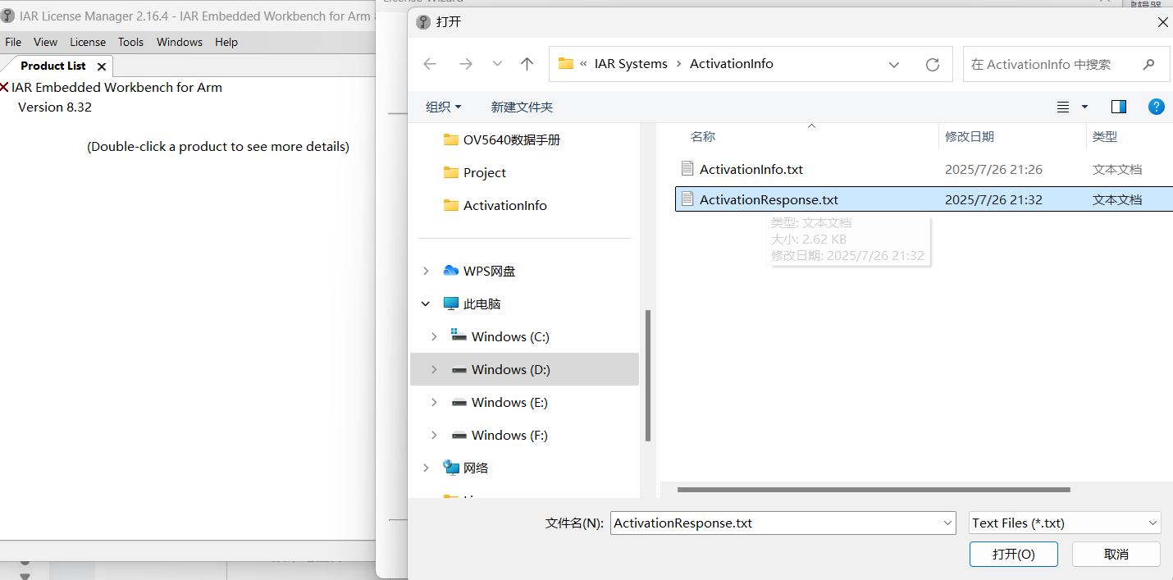Expand address bar history dropdown
The image size is (1173, 580).
[894, 64]
